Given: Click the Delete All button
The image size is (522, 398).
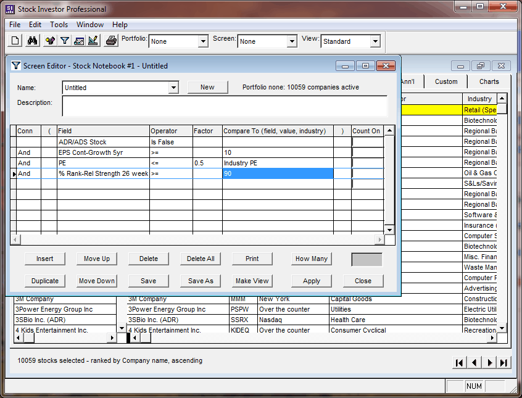Looking at the screenshot, I should point(201,259).
